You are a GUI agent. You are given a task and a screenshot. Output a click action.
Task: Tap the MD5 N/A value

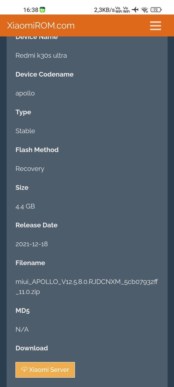tap(22, 330)
